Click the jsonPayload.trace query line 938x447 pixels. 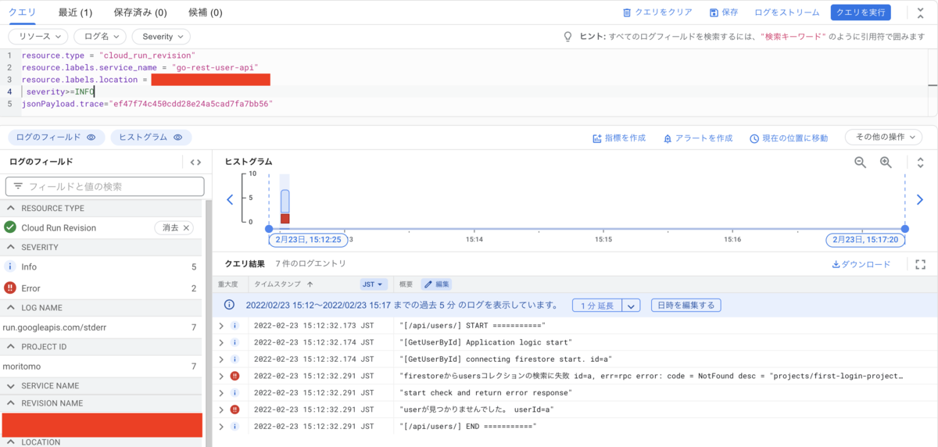point(147,103)
